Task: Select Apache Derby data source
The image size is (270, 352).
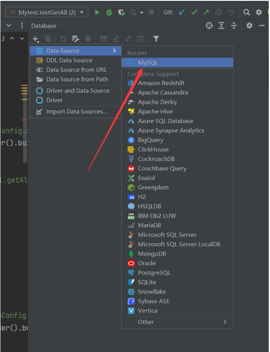Action: (x=177, y=102)
